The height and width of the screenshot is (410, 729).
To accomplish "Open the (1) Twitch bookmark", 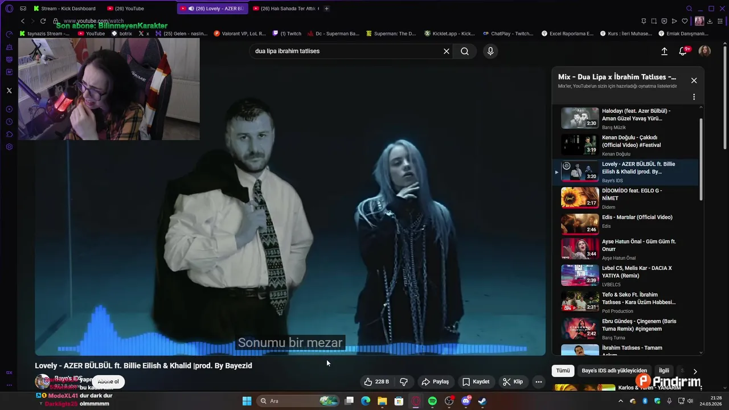I will point(287,34).
